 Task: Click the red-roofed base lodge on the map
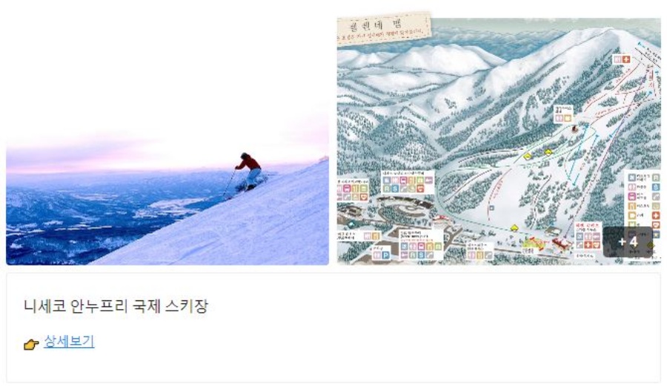562,244
